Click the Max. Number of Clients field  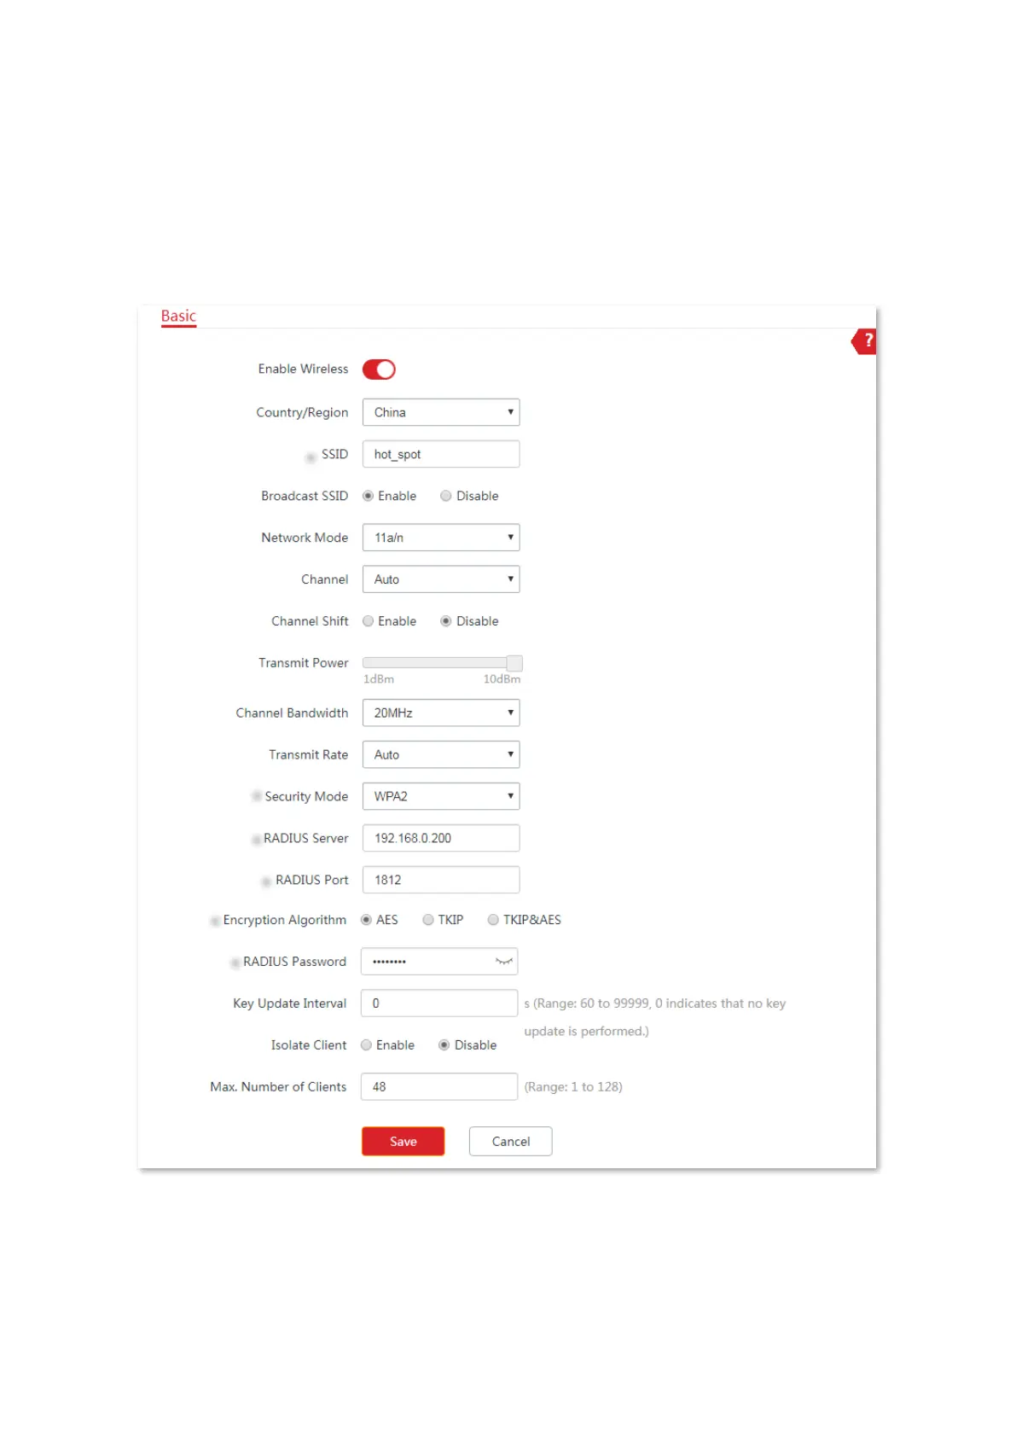coord(439,1087)
